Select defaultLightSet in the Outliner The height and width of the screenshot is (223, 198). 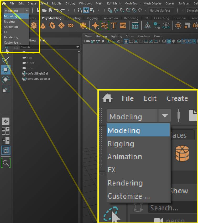[38, 73]
